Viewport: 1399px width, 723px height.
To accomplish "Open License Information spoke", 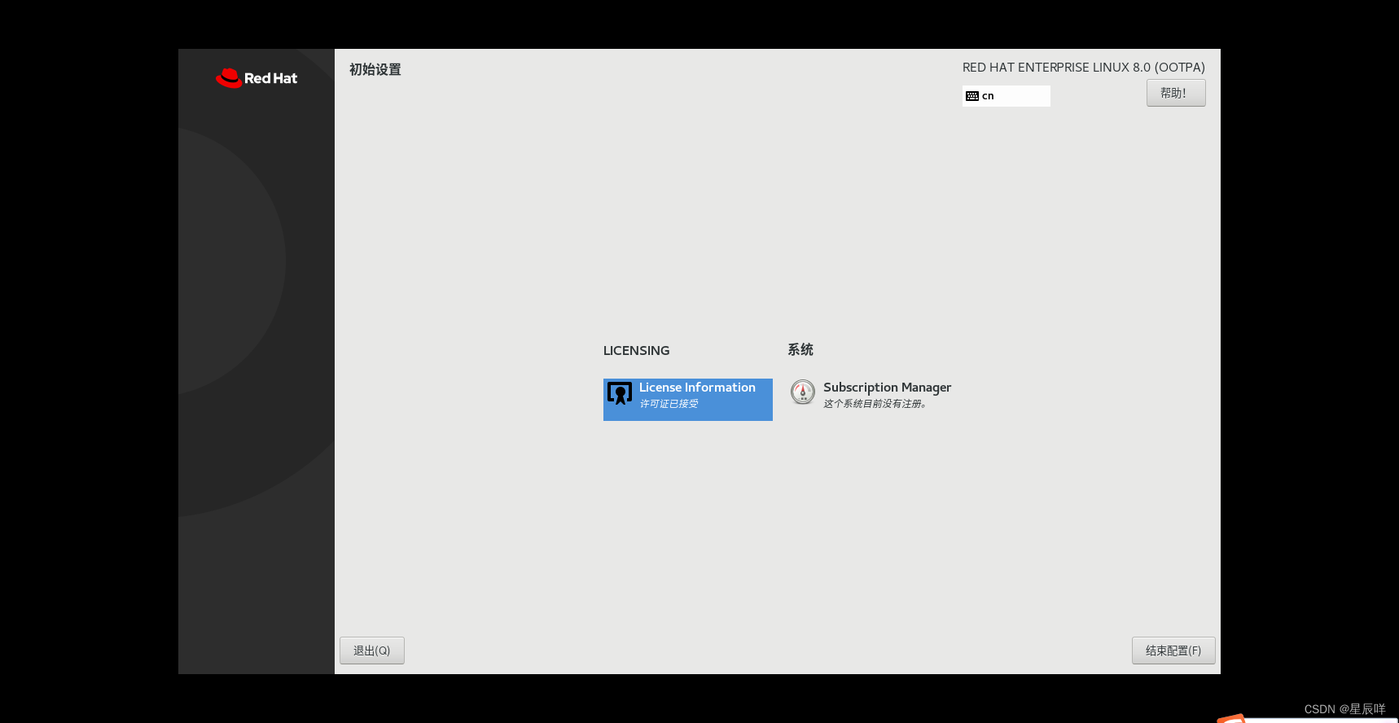I will 687,399.
